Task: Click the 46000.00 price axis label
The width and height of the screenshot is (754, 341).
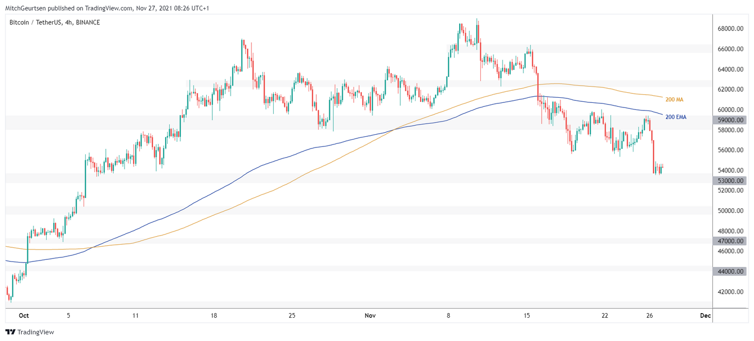Action: pyautogui.click(x=730, y=251)
